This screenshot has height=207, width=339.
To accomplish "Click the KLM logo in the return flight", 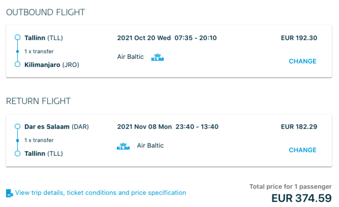I will click(123, 146).
